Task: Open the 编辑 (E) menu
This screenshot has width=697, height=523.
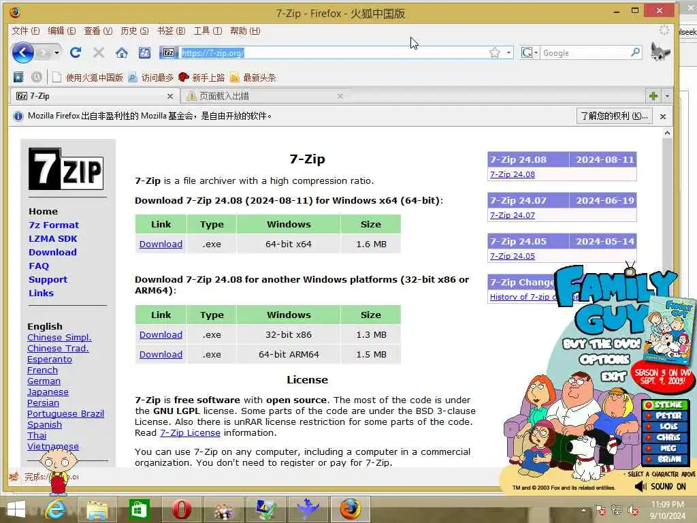Action: pyautogui.click(x=62, y=31)
